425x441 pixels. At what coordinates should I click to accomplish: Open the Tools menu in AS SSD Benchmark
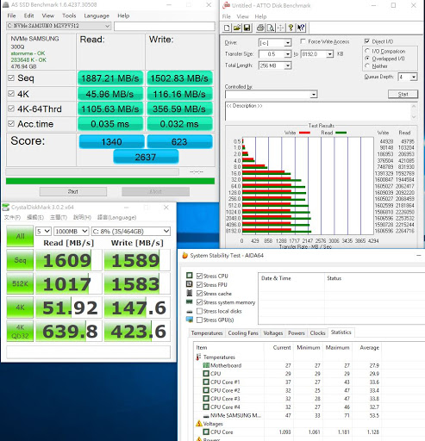(x=69, y=16)
